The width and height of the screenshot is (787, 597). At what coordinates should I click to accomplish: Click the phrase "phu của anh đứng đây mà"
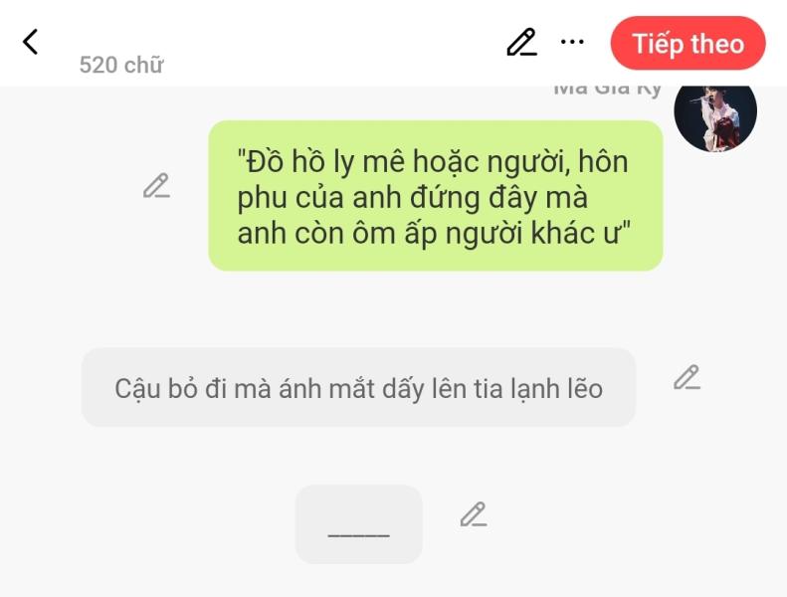(412, 198)
